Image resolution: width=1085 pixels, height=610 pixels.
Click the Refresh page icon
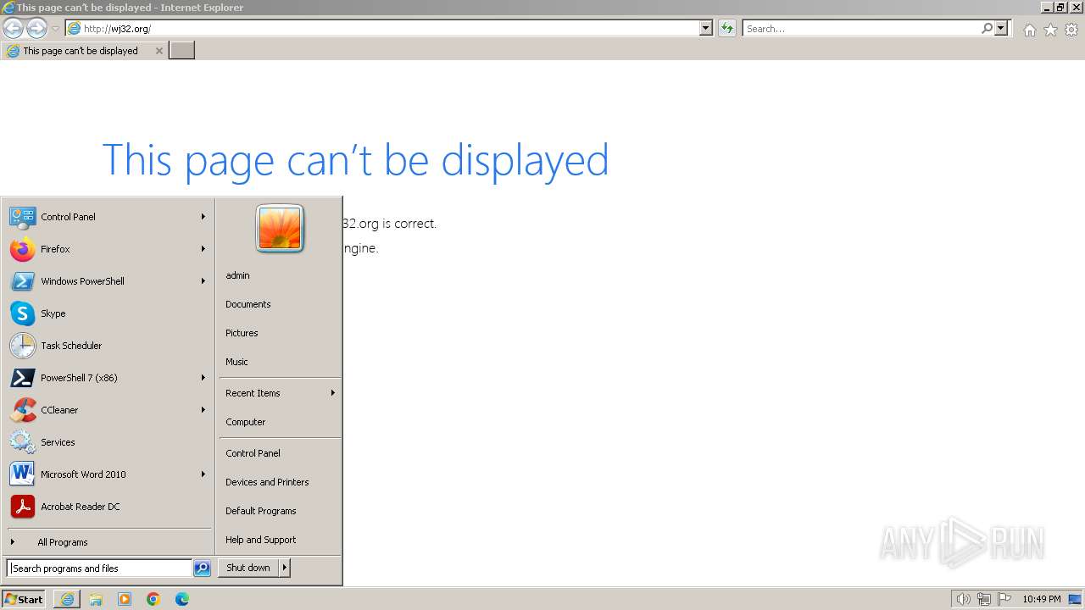click(x=727, y=28)
